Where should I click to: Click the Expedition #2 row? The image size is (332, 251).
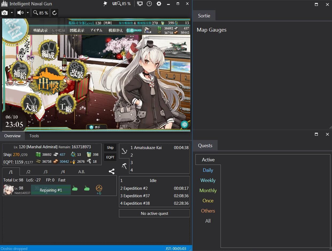click(154, 188)
